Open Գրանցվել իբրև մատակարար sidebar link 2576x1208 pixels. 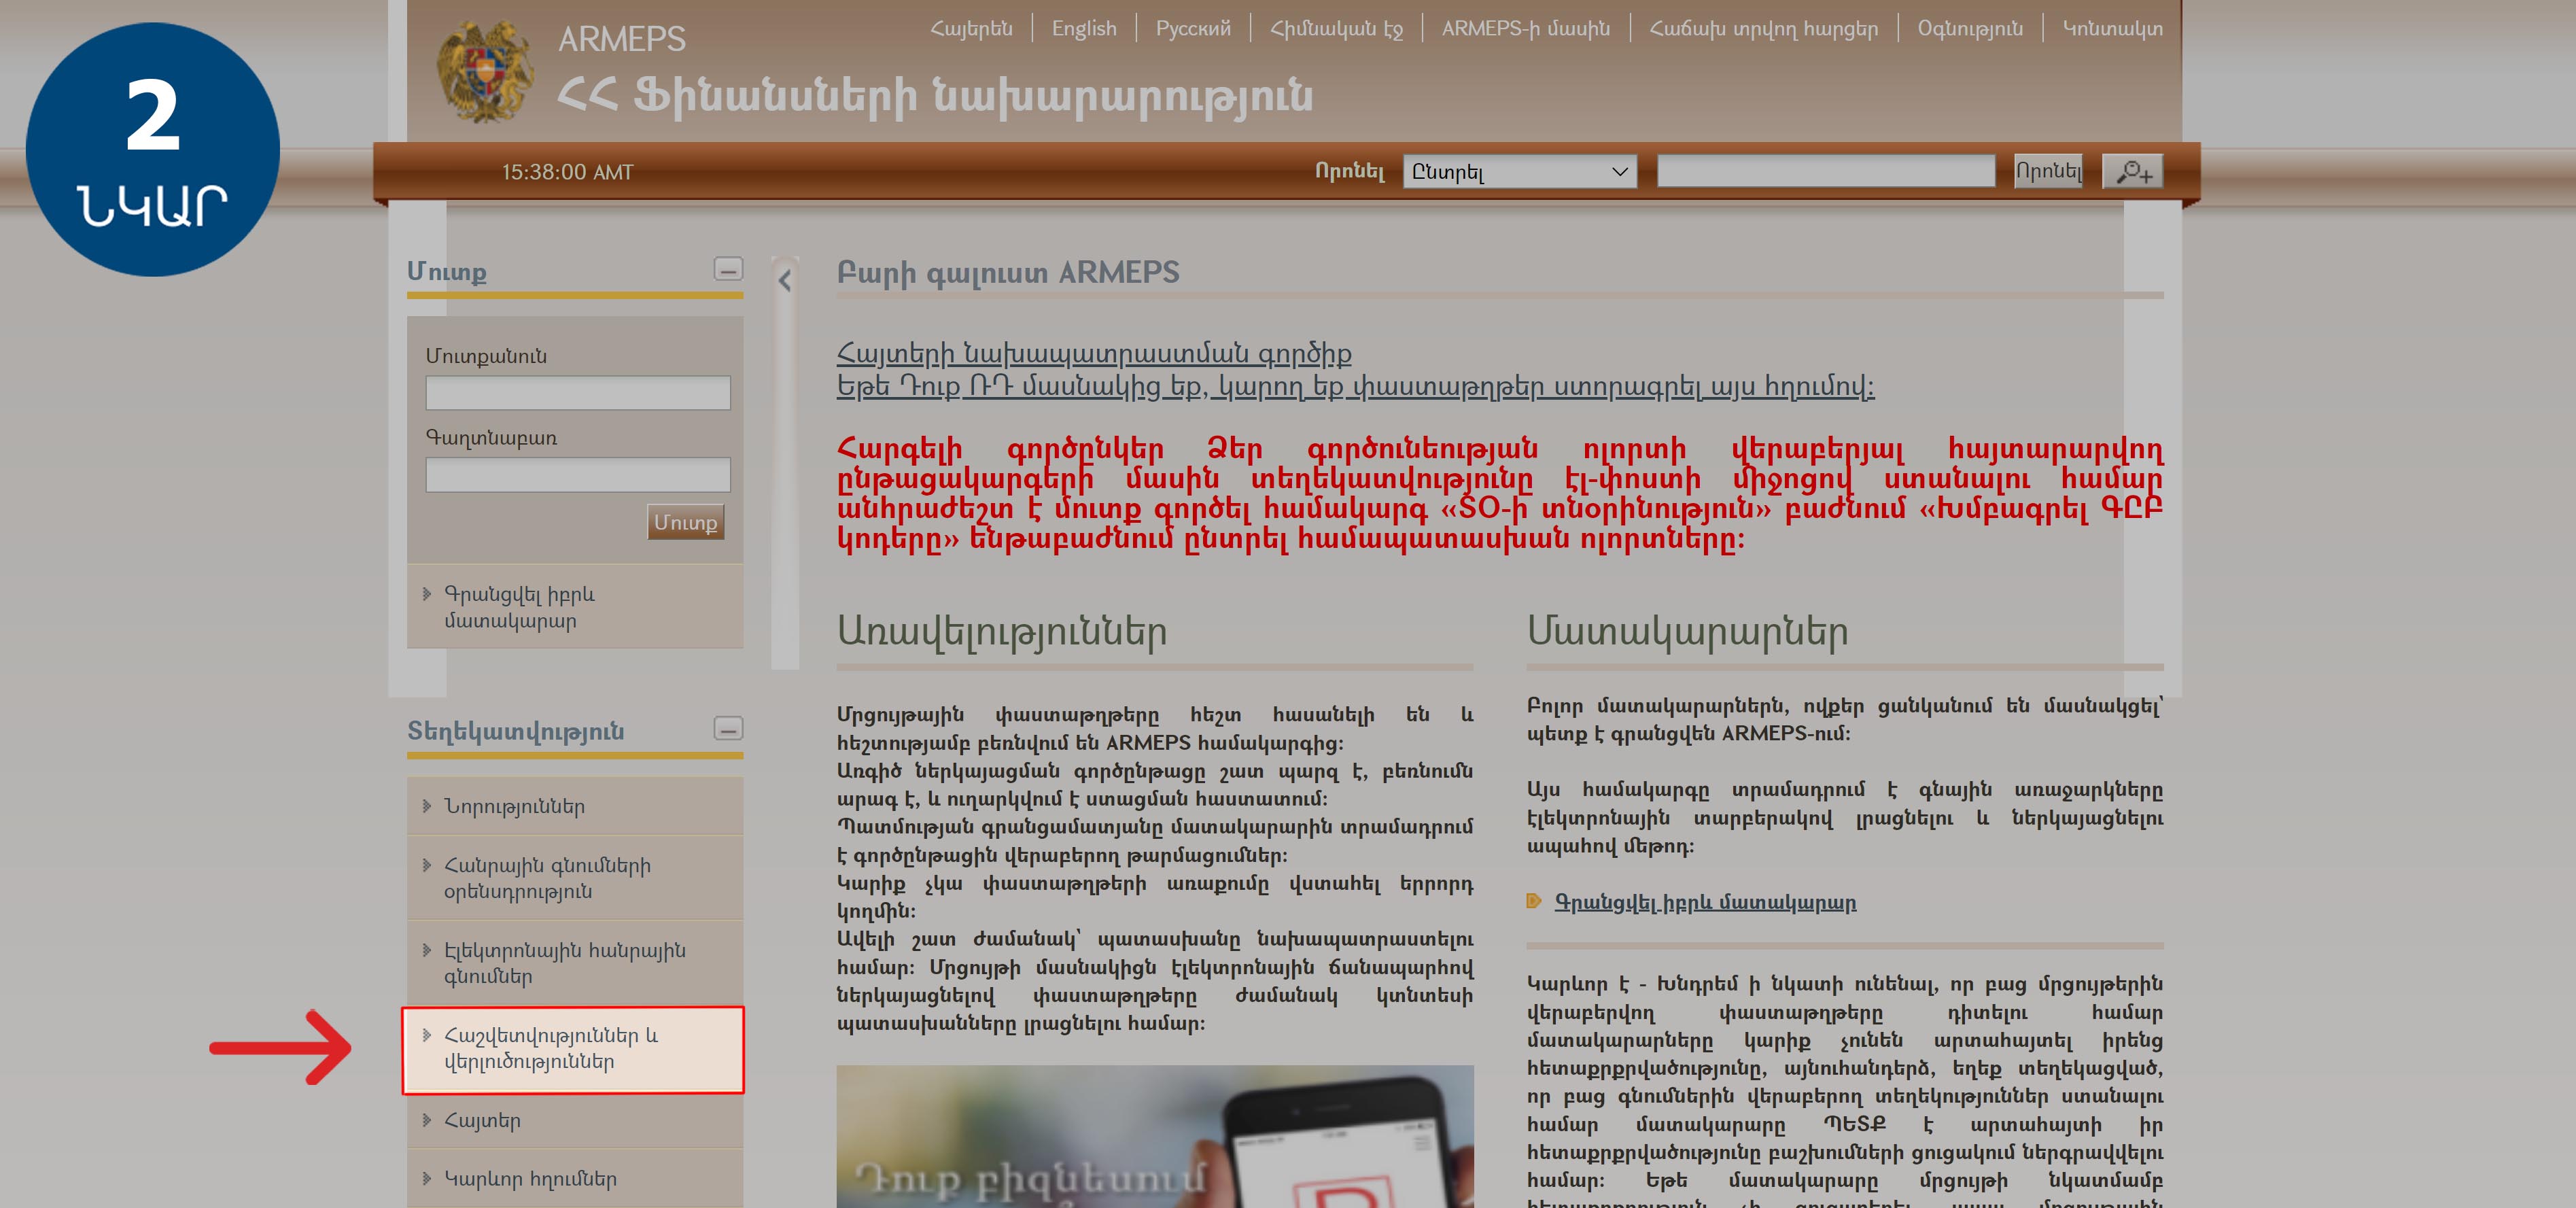point(575,606)
